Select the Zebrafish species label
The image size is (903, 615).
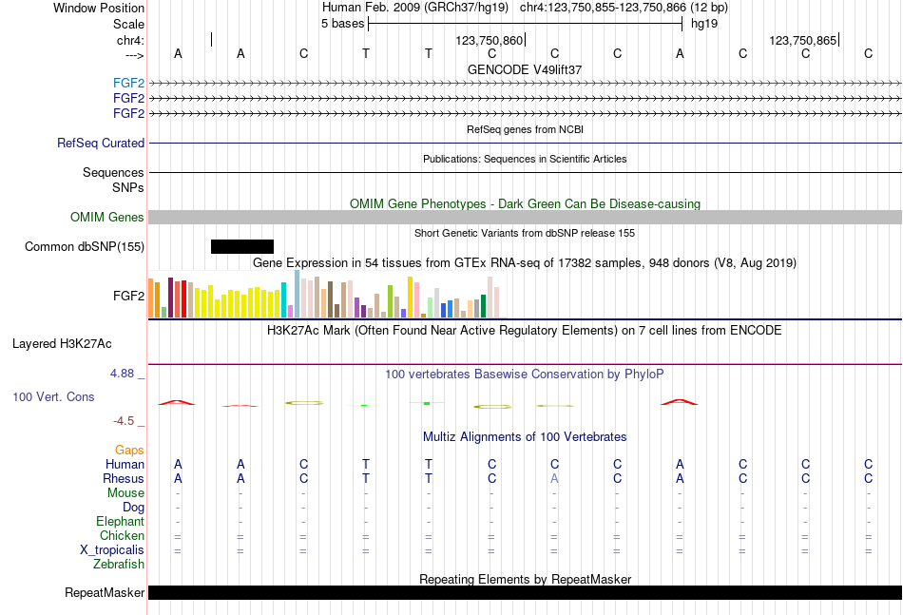[119, 565]
